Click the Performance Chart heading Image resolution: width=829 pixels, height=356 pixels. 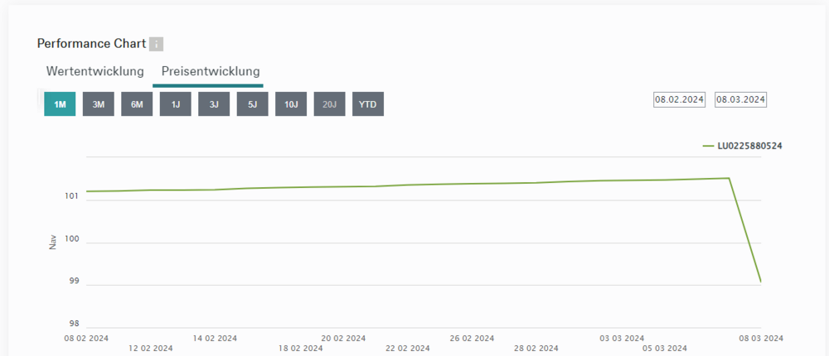tap(91, 43)
